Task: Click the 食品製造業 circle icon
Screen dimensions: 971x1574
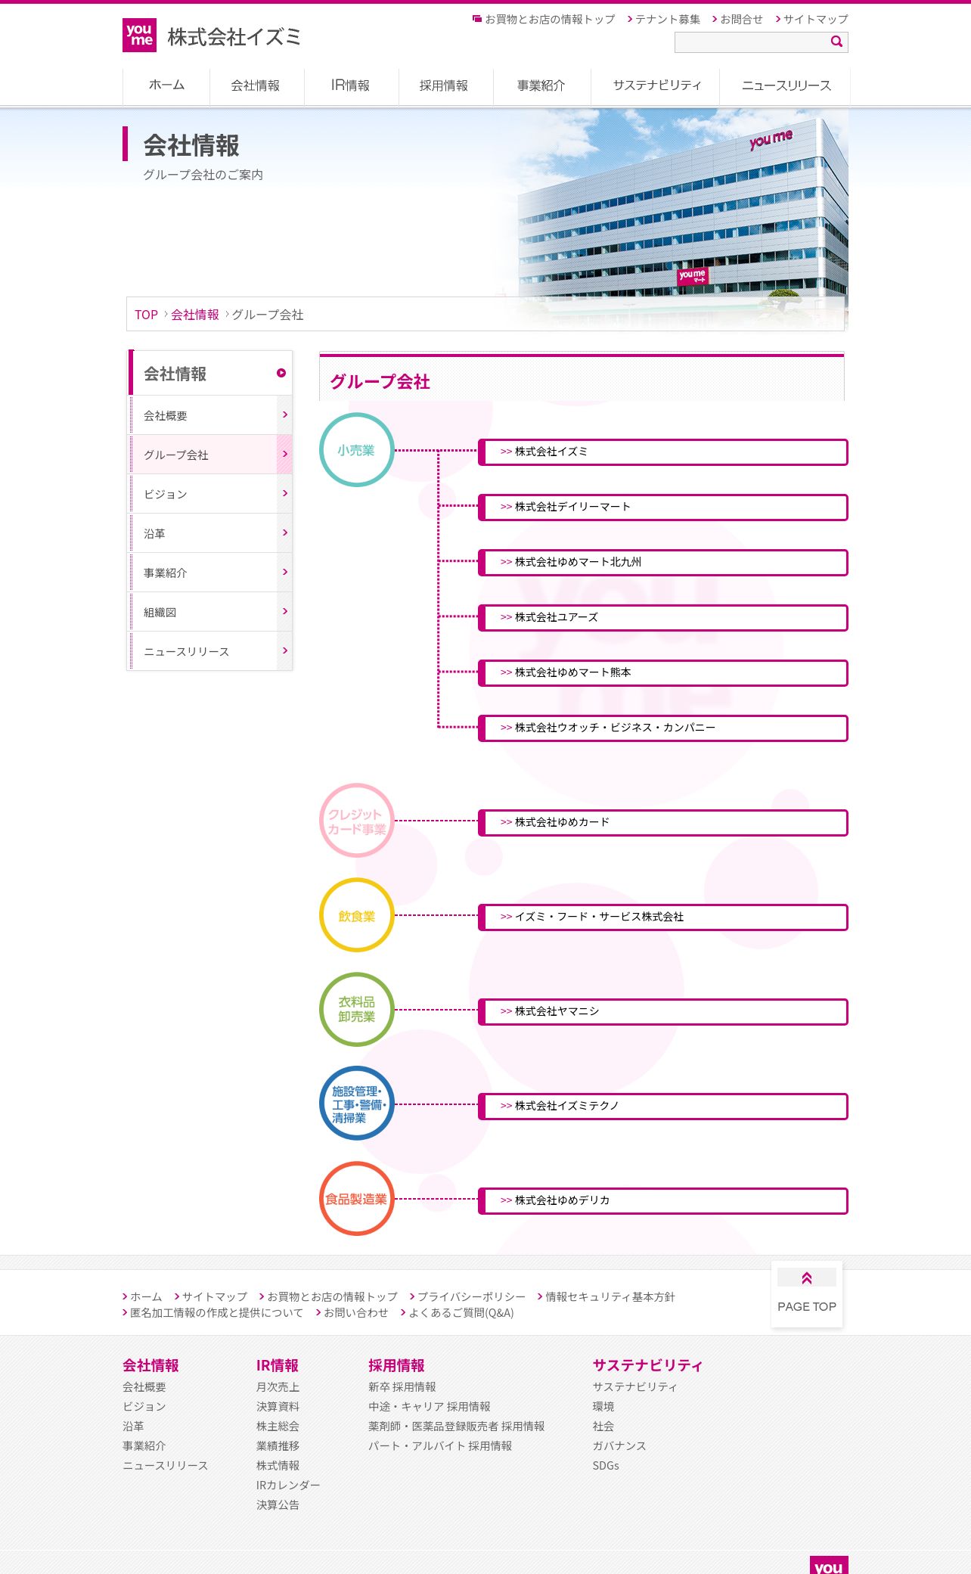Action: [x=357, y=1199]
